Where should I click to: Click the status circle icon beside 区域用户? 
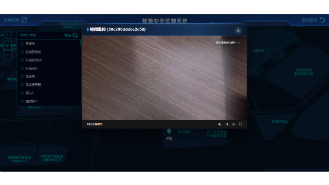(22, 68)
